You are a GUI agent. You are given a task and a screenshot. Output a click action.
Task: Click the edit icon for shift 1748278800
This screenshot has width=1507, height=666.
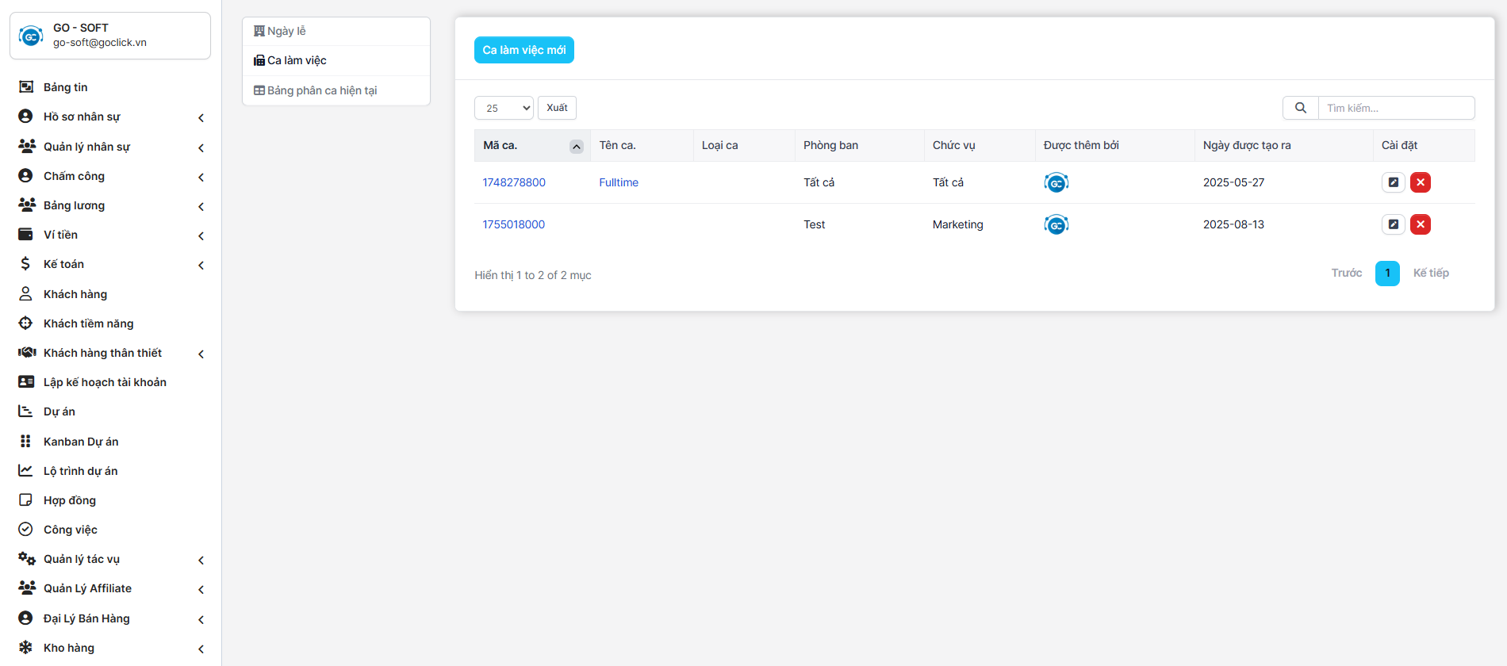tap(1393, 182)
